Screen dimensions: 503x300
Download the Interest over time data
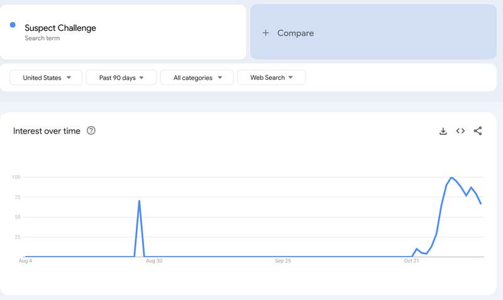pyautogui.click(x=443, y=131)
